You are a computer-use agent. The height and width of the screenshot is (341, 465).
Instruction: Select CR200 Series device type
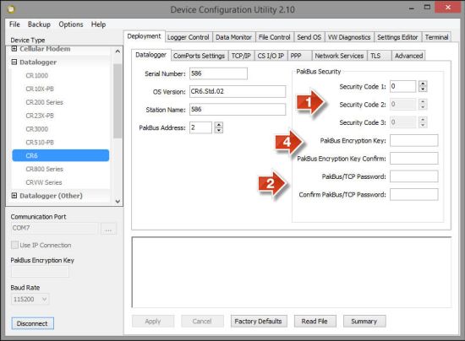pyautogui.click(x=45, y=102)
